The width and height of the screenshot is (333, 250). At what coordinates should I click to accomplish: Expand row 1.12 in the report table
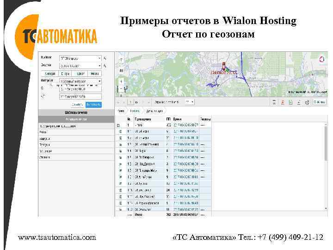(121, 203)
